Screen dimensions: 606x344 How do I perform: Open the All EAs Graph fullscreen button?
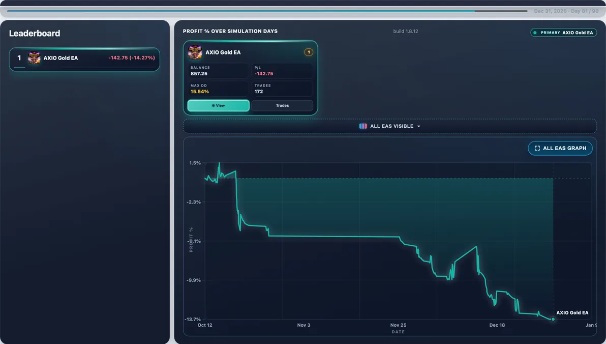tap(560, 148)
